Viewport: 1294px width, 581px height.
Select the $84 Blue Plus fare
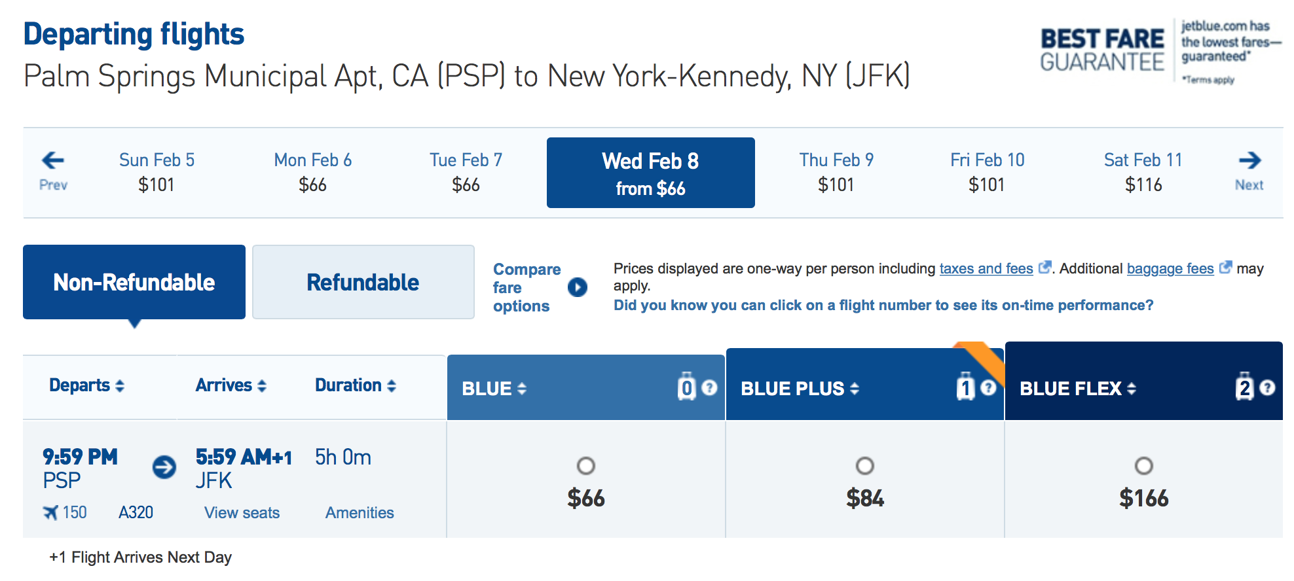pos(864,467)
